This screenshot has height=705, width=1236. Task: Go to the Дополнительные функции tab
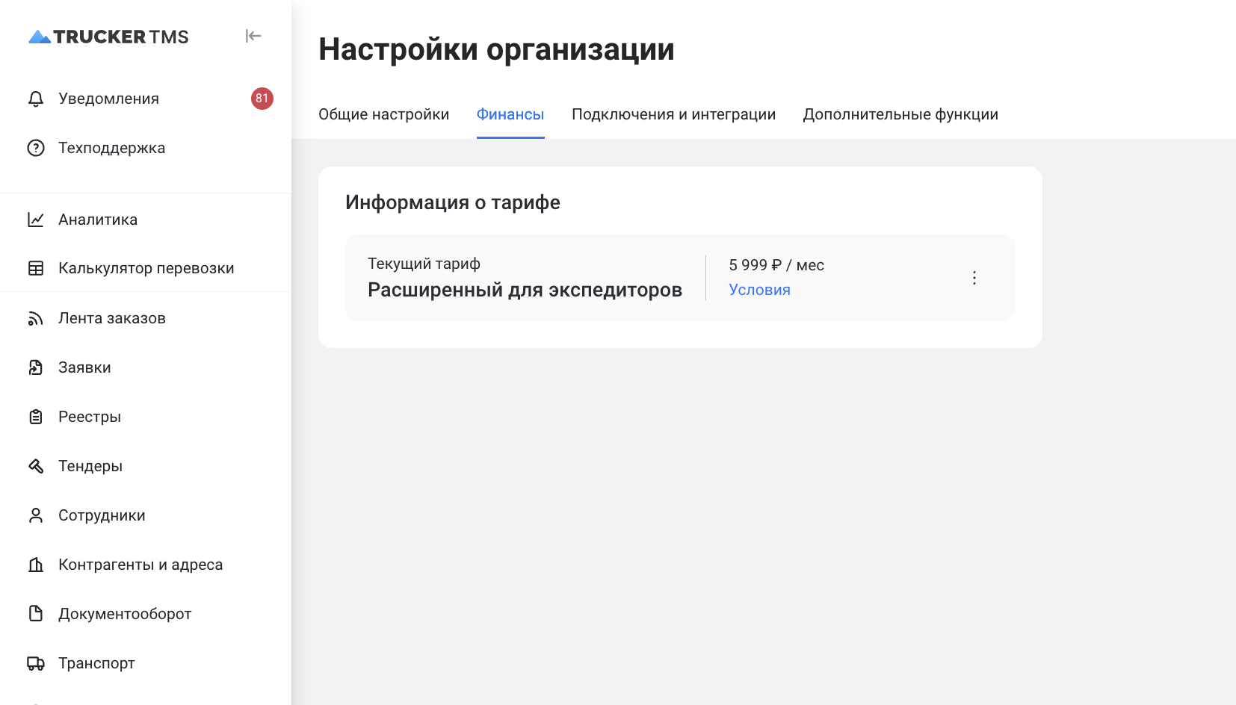tap(900, 114)
